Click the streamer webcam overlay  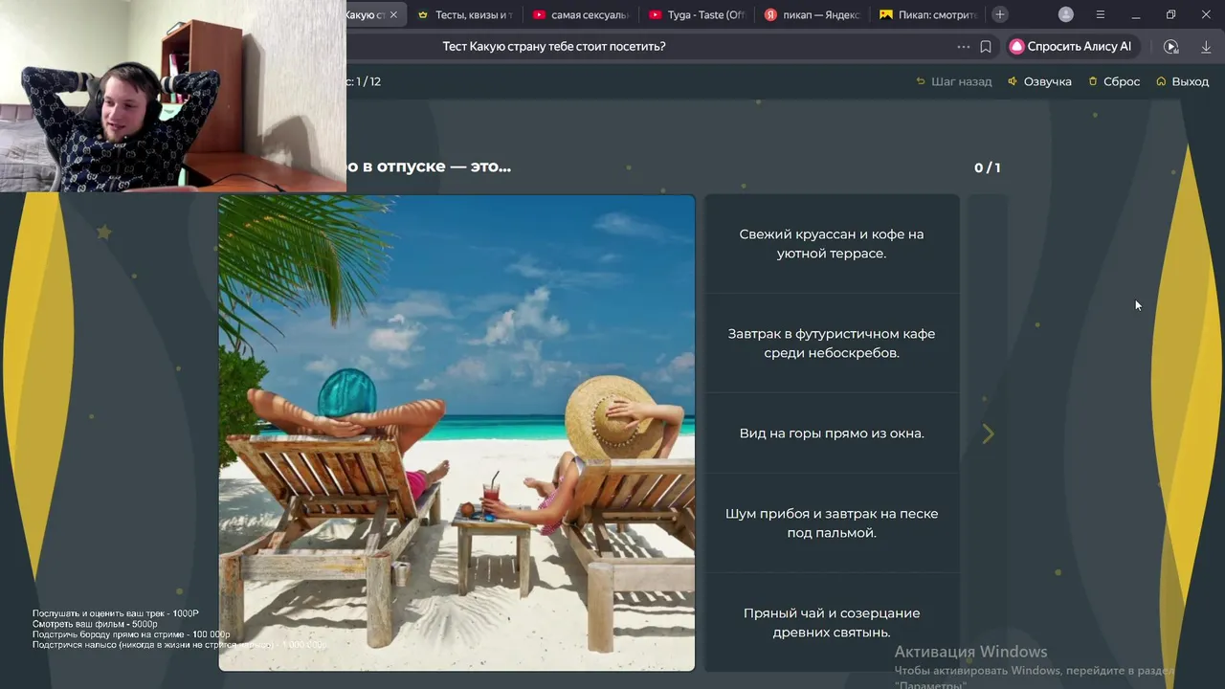pos(173,96)
